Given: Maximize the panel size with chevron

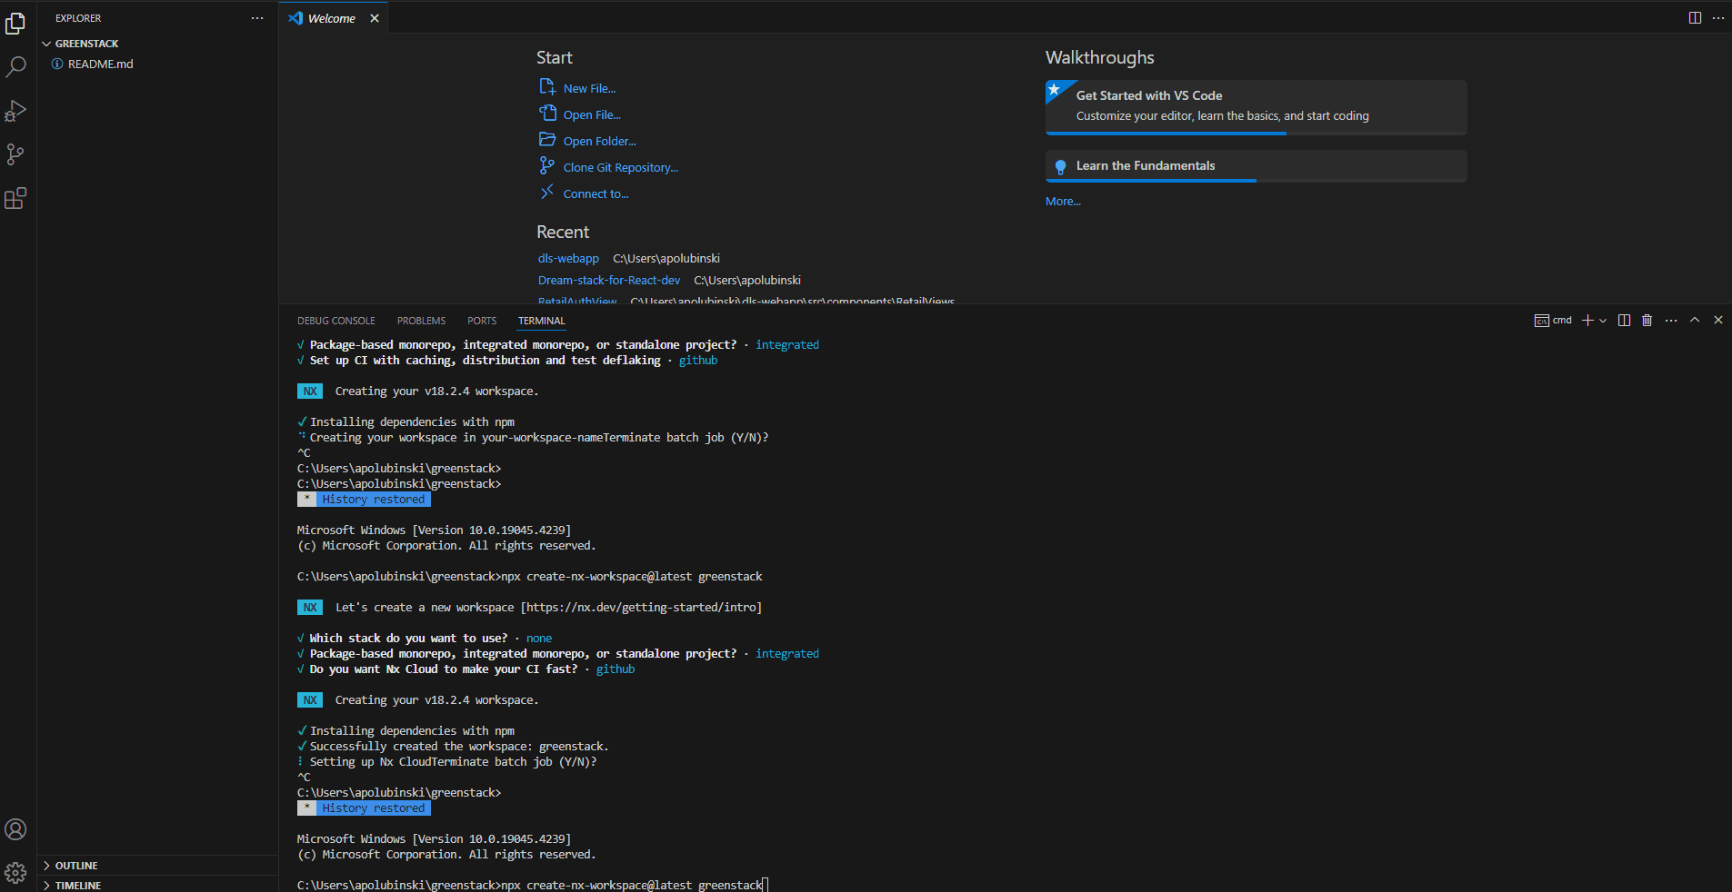Looking at the screenshot, I should click(1695, 320).
